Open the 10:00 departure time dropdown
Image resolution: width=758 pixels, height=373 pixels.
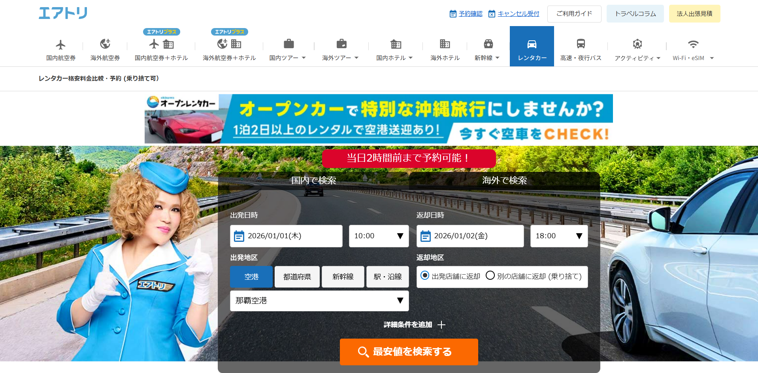(379, 236)
